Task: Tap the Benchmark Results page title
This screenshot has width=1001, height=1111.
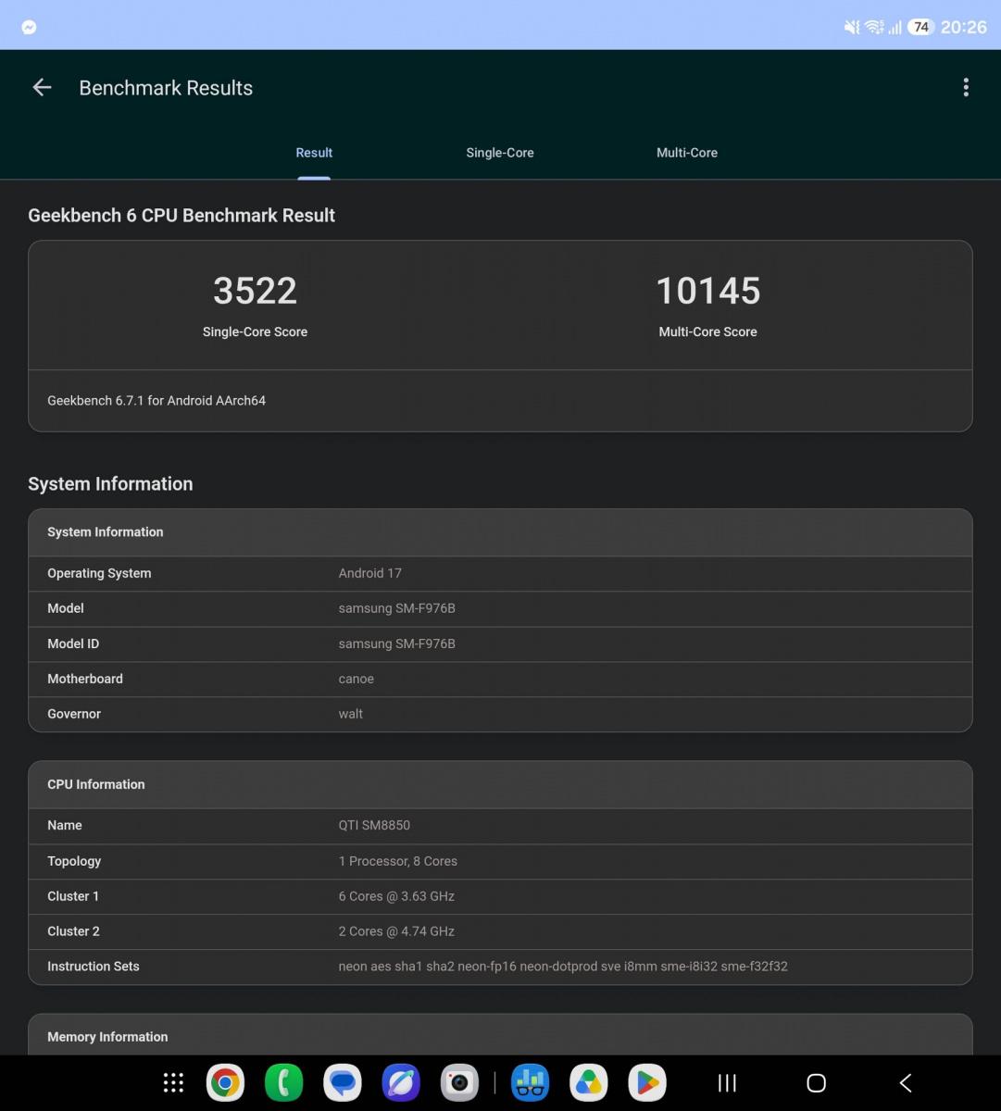Action: click(166, 88)
